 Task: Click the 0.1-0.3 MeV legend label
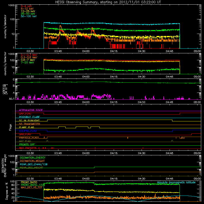click(29, 55)
